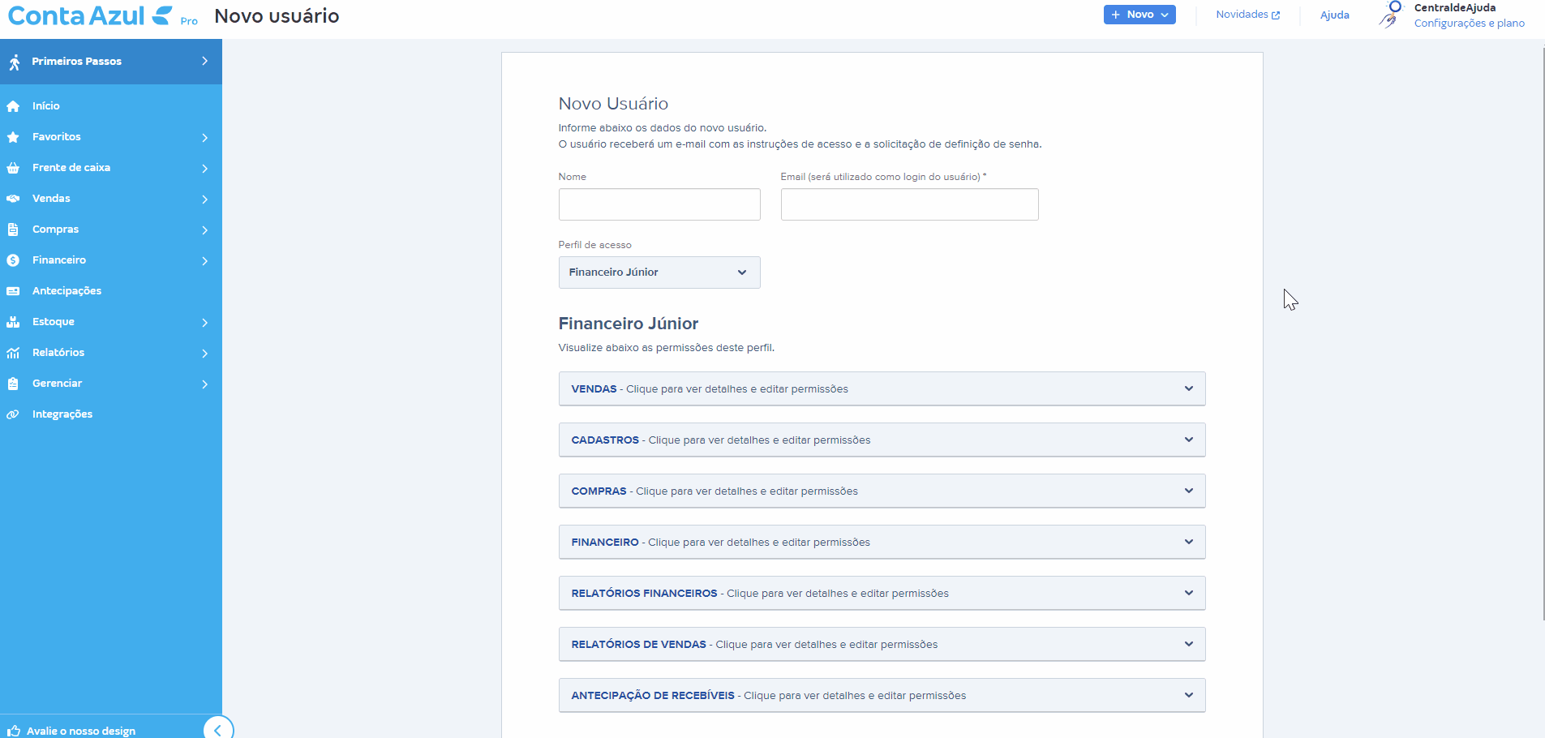Click the Primeiros Passos walking icon
1545x738 pixels.
click(15, 62)
